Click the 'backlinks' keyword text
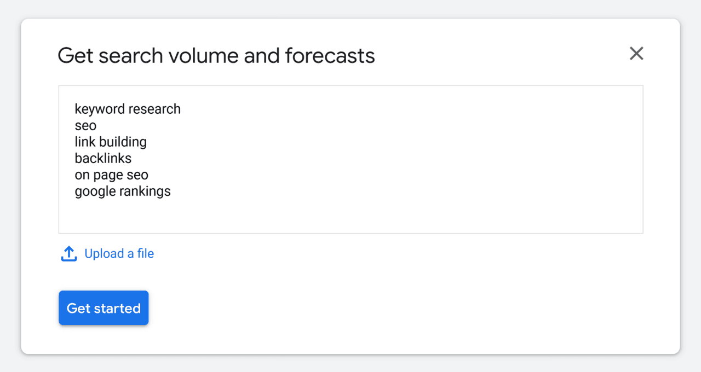The height and width of the screenshot is (372, 701). [103, 158]
